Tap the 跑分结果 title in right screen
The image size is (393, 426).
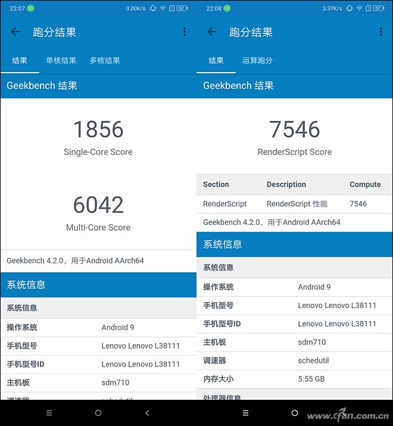(x=251, y=32)
